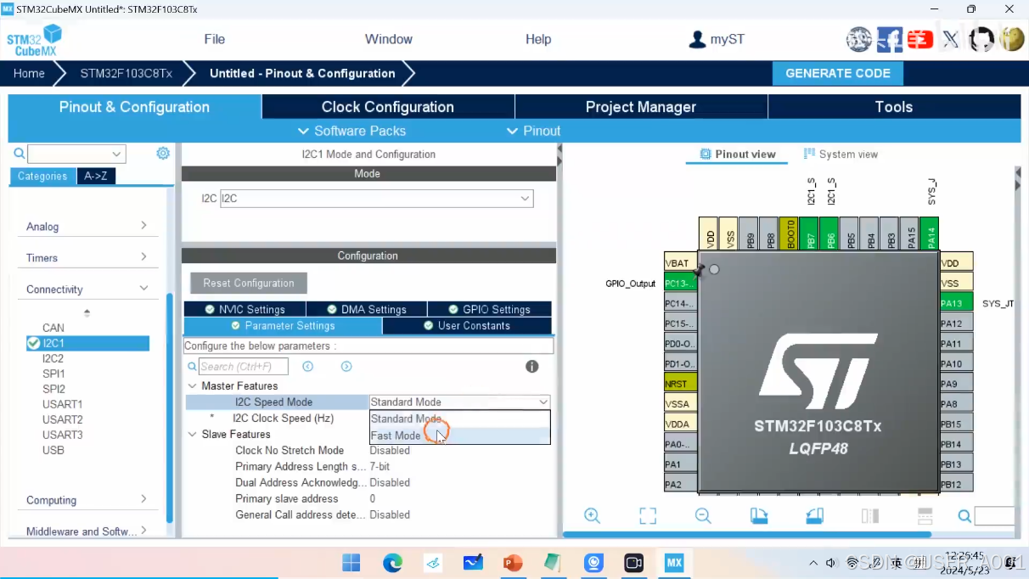1029x579 pixels.
Task: Collapse the Master Features section
Action: pos(192,385)
